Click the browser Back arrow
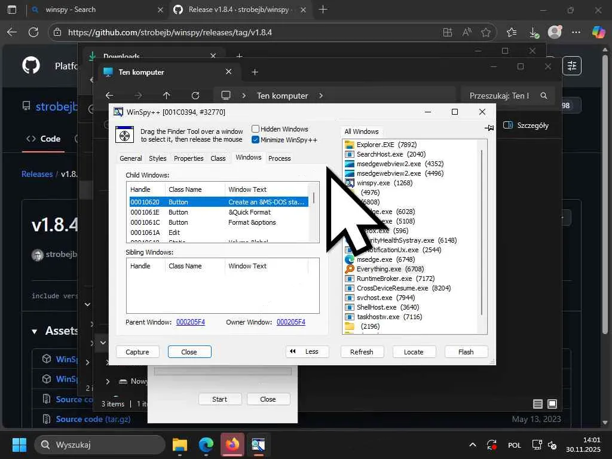 point(13,32)
